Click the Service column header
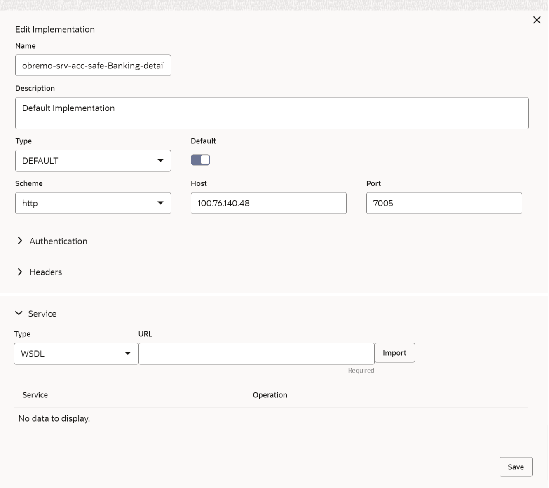Viewport: 549px width, 488px height. click(x=35, y=395)
